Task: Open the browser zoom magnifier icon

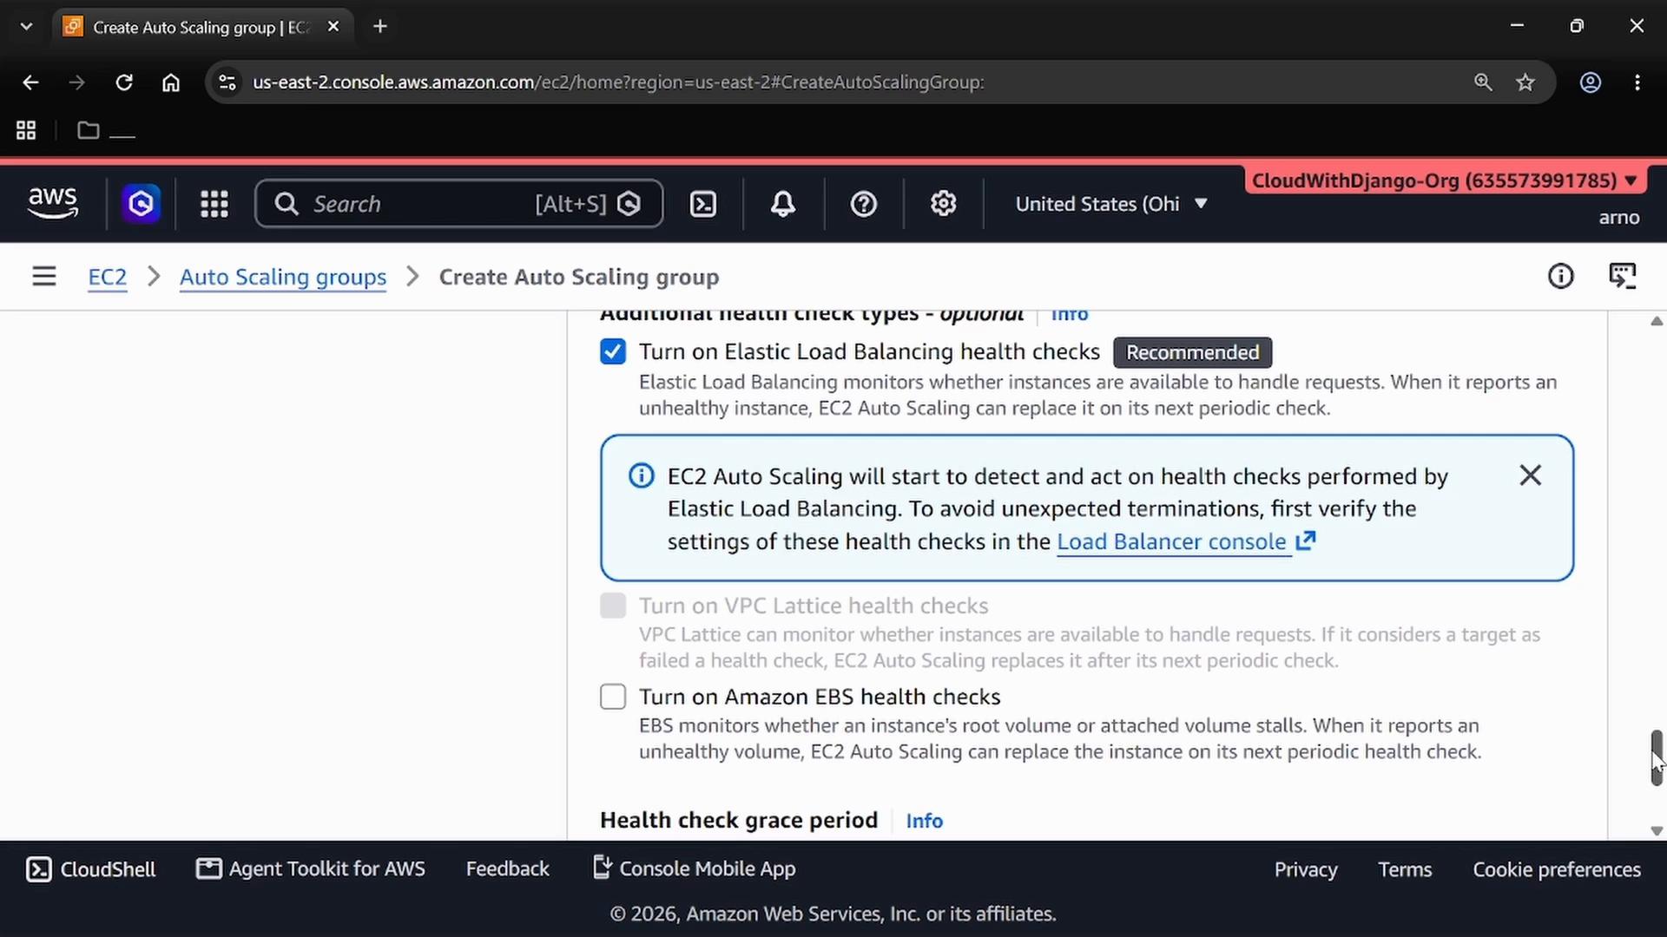Action: (x=1483, y=82)
